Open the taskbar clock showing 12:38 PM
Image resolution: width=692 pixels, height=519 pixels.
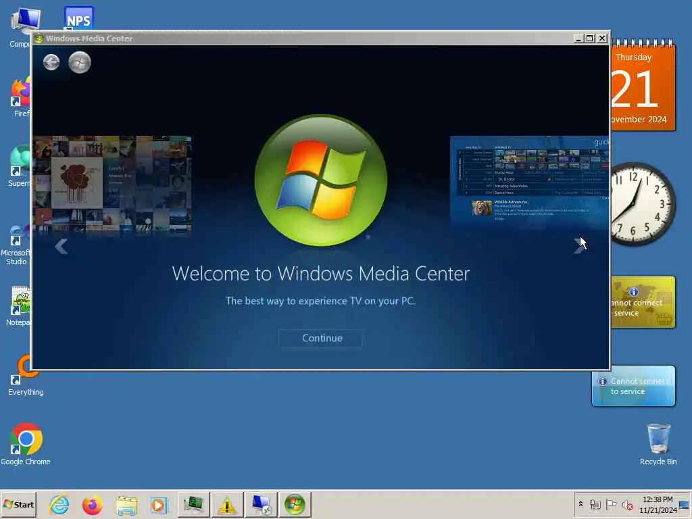click(x=658, y=504)
